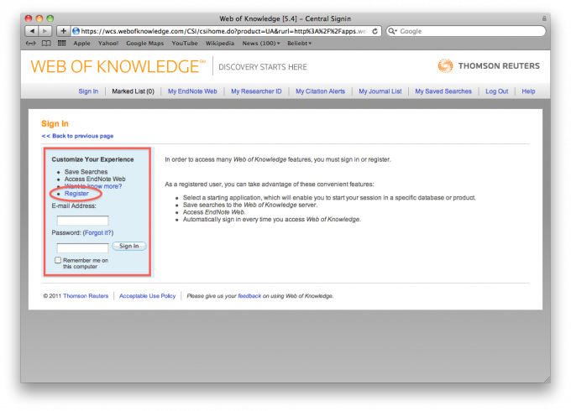Click the Web of Knowledge logo
The image size is (571, 411).
118,66
